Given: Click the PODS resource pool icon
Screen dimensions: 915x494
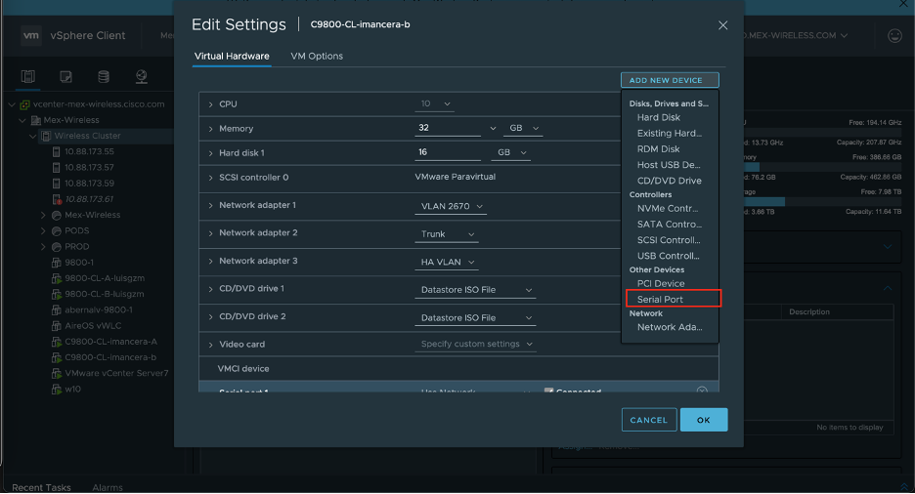Looking at the screenshot, I should (57, 230).
